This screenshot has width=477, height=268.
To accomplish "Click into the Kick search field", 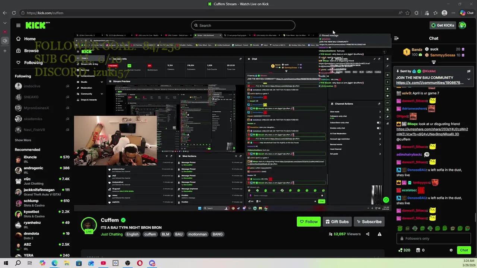I will click(x=243, y=25).
